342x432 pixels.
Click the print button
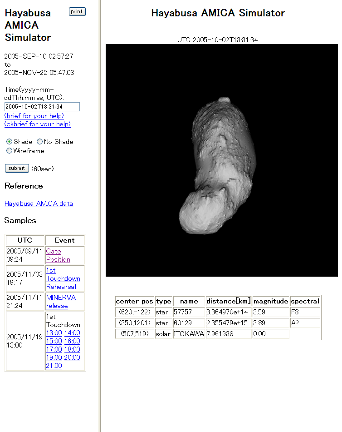point(77,11)
